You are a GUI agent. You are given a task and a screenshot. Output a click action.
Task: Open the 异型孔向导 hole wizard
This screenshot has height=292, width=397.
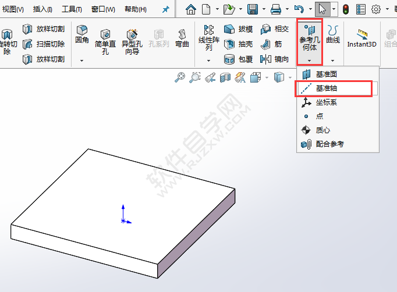(132, 42)
